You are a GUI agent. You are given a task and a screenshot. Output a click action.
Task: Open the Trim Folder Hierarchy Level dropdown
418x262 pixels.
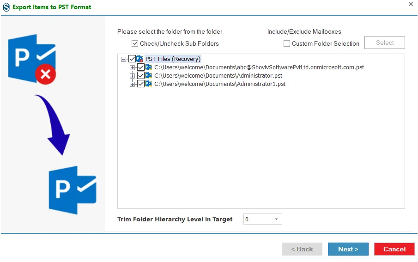tap(263, 219)
